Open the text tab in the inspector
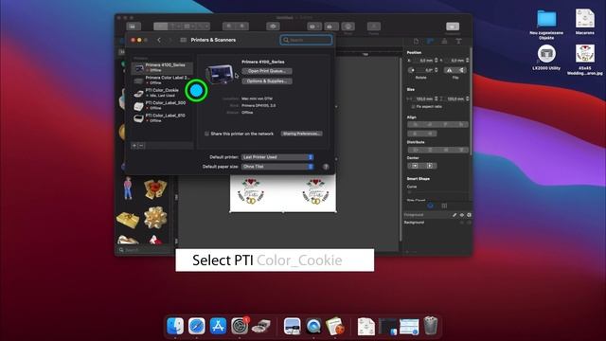This screenshot has height=341, width=606. click(x=458, y=42)
